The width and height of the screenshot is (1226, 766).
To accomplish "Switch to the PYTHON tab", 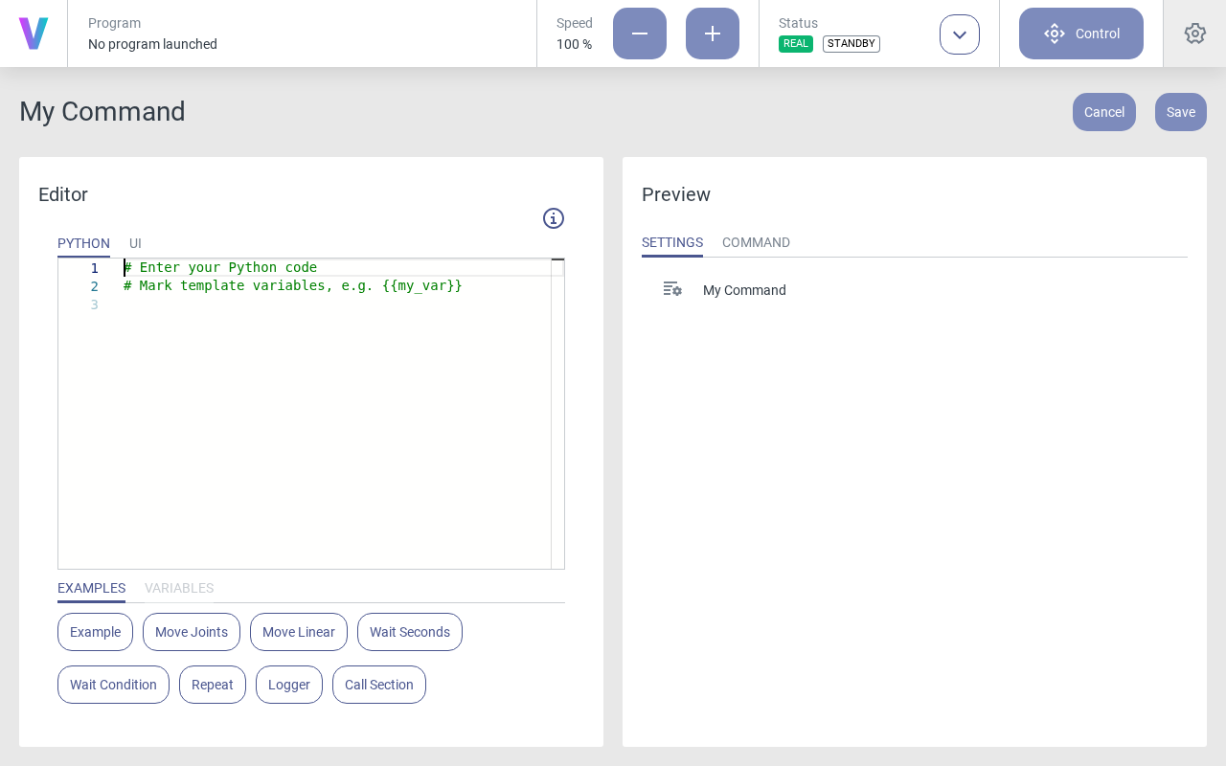I will pyautogui.click(x=83, y=243).
